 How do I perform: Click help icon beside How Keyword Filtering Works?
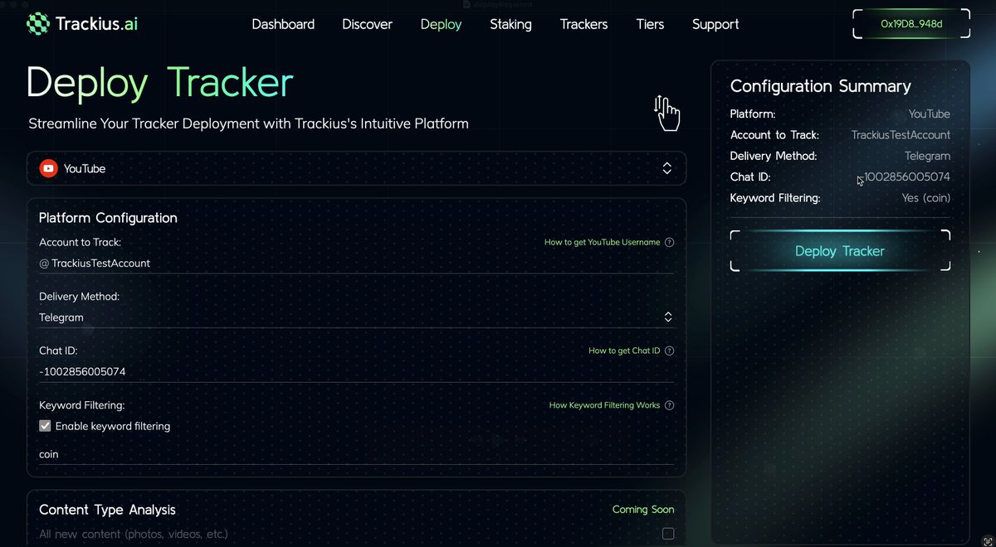coord(670,405)
